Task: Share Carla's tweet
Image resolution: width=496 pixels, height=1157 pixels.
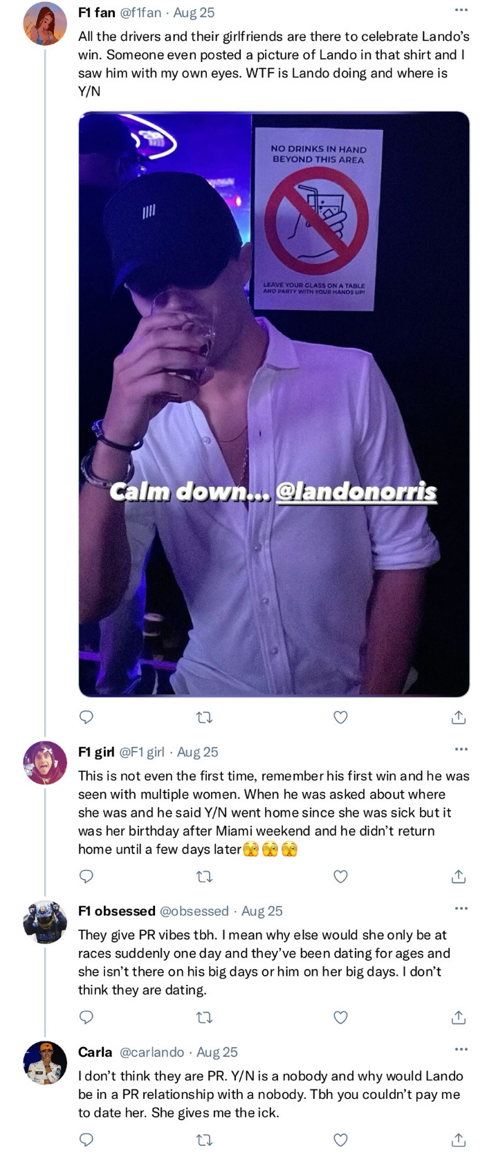Action: coord(458,1140)
